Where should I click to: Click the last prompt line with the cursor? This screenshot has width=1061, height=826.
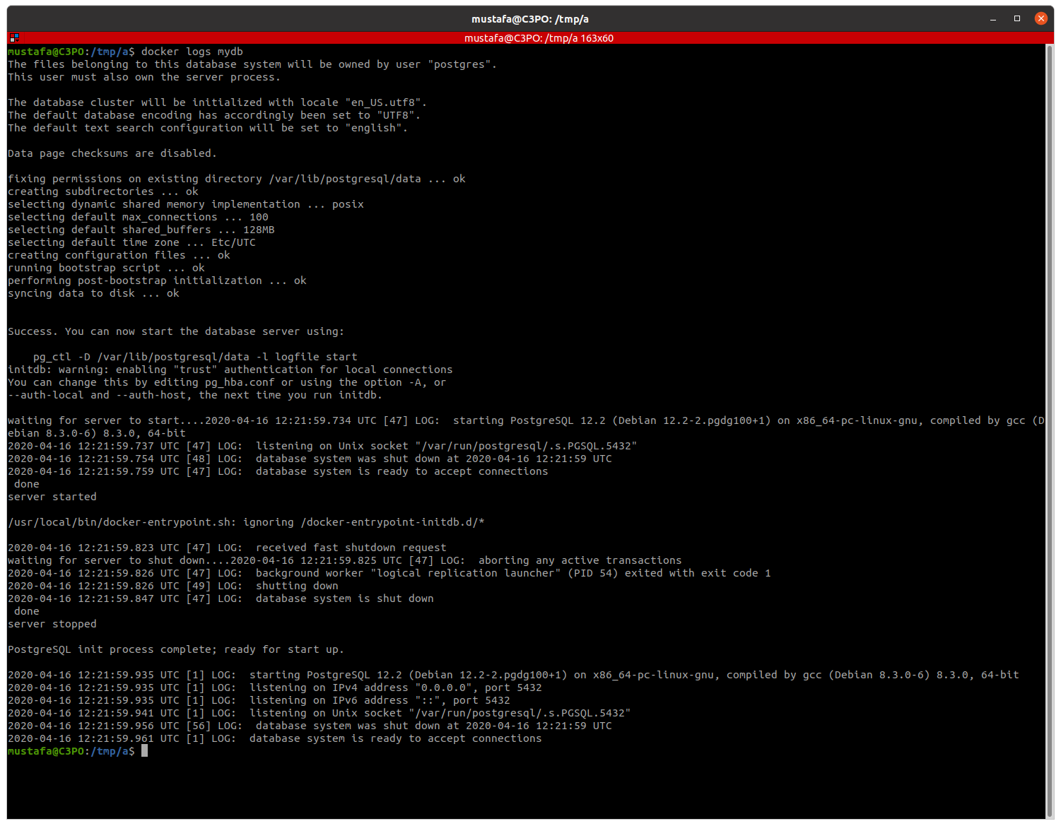(78, 751)
